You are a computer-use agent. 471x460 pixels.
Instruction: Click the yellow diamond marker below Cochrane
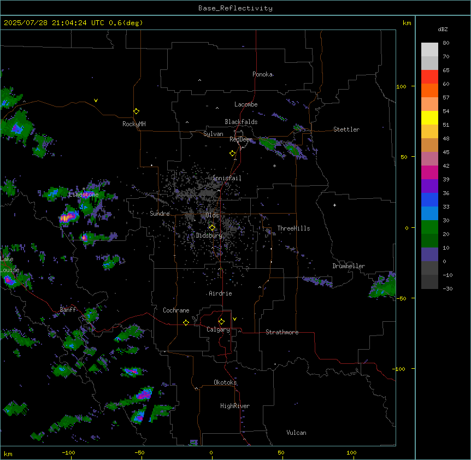[x=186, y=322]
